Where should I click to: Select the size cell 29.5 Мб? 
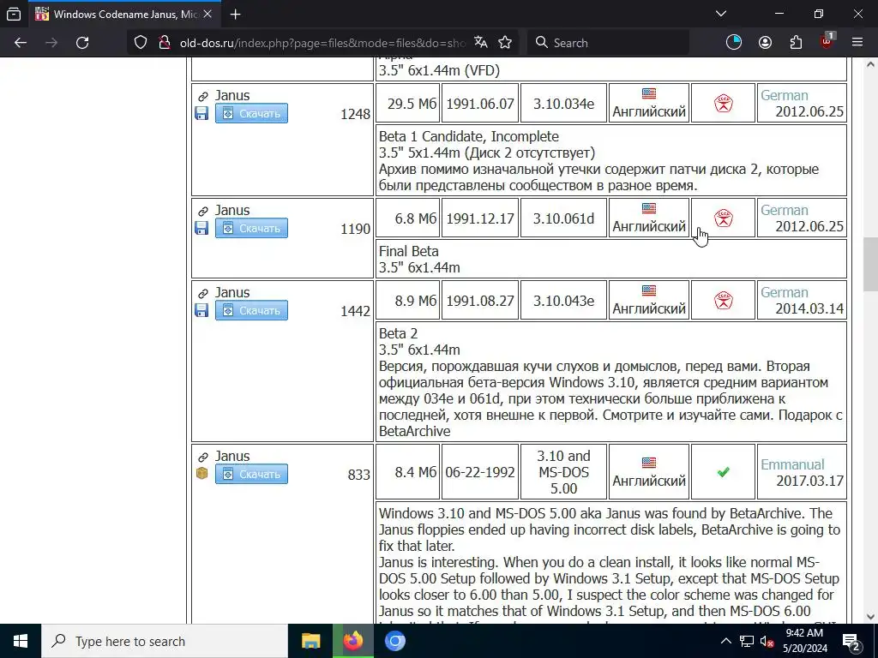pyautogui.click(x=407, y=104)
